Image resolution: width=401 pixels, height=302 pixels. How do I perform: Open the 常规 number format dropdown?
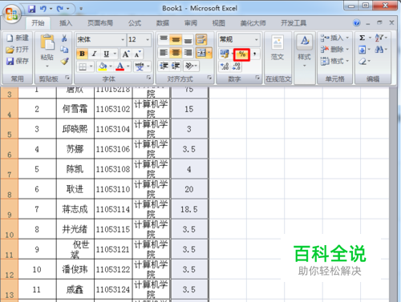click(257, 39)
